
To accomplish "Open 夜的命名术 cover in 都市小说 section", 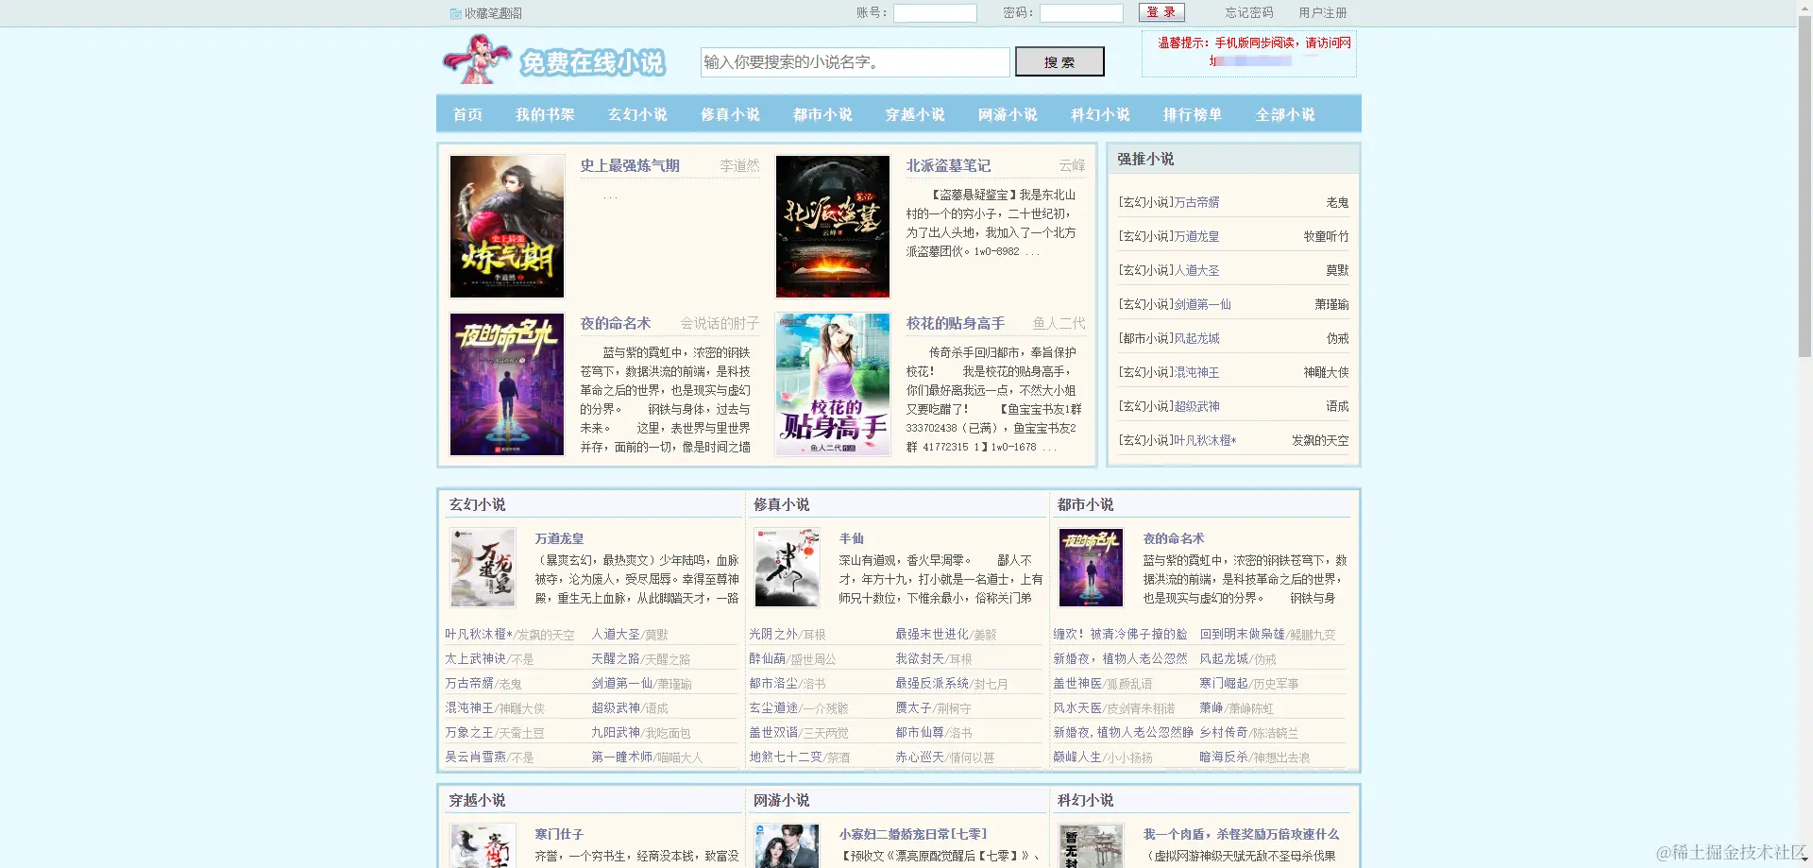I will pyautogui.click(x=1091, y=568).
